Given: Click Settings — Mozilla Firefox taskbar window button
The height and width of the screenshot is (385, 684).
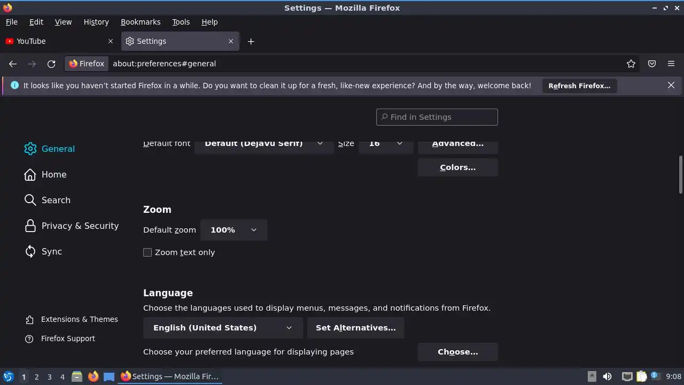Looking at the screenshot, I should point(170,376).
